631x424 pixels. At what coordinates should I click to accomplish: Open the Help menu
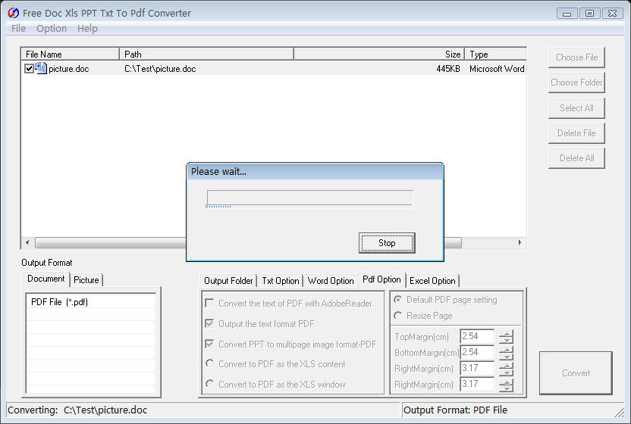[87, 29]
